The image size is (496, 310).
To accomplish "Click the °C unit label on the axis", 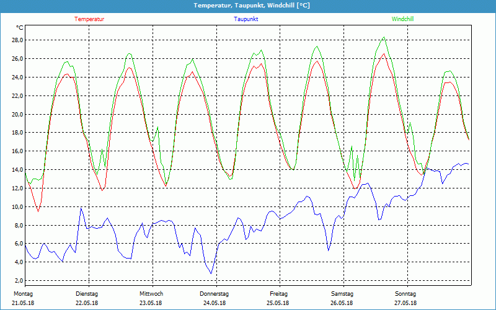I will [19, 28].
